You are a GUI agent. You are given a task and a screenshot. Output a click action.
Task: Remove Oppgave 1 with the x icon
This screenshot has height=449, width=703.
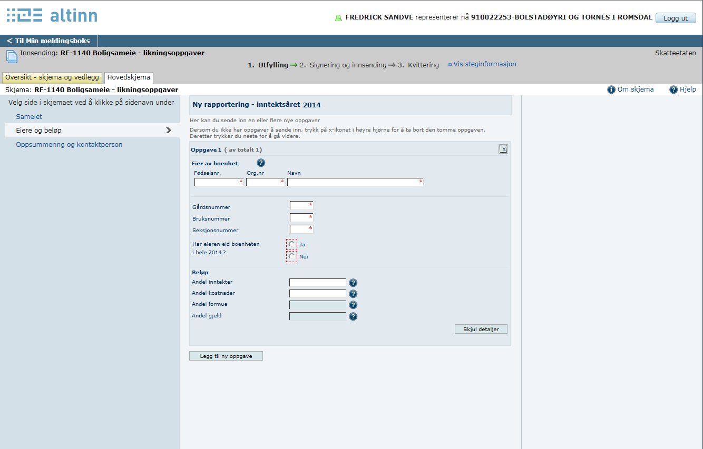[x=503, y=149]
